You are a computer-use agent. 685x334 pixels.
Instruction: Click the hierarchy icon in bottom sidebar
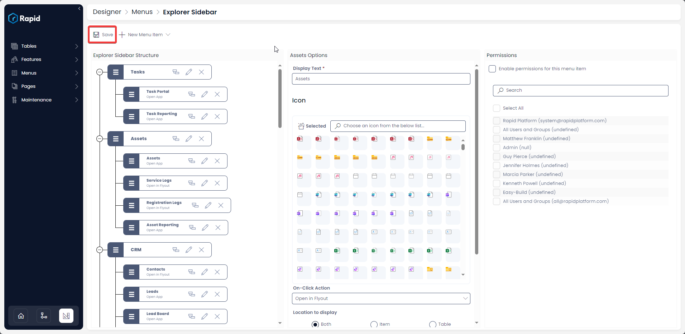(x=44, y=316)
